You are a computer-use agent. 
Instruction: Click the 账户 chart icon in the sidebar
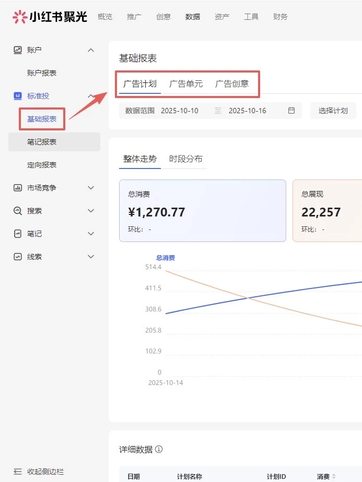pyautogui.click(x=18, y=50)
